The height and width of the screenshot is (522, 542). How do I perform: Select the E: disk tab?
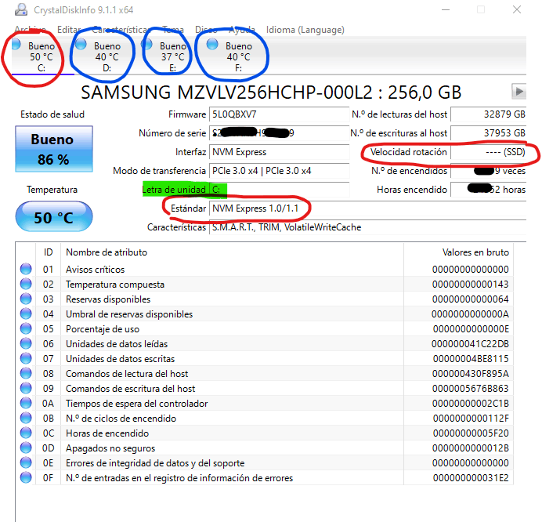[172, 56]
